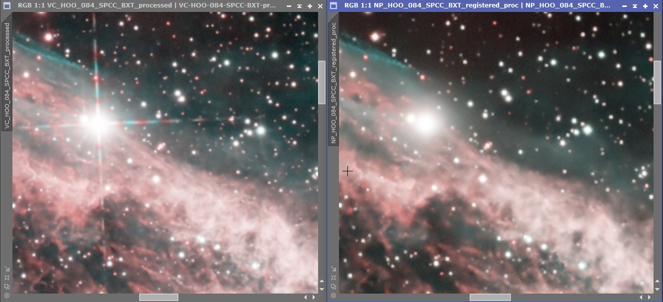This screenshot has width=663, height=302.
Task: Click the up arrow on VC window's vertical scrollbar
Action: coord(322,281)
